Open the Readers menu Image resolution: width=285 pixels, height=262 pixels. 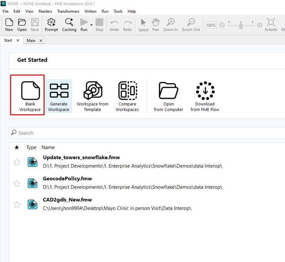(x=45, y=11)
